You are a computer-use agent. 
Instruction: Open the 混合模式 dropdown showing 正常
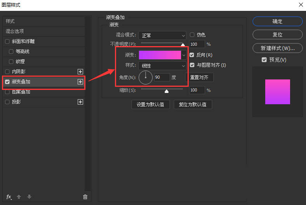[162, 35]
